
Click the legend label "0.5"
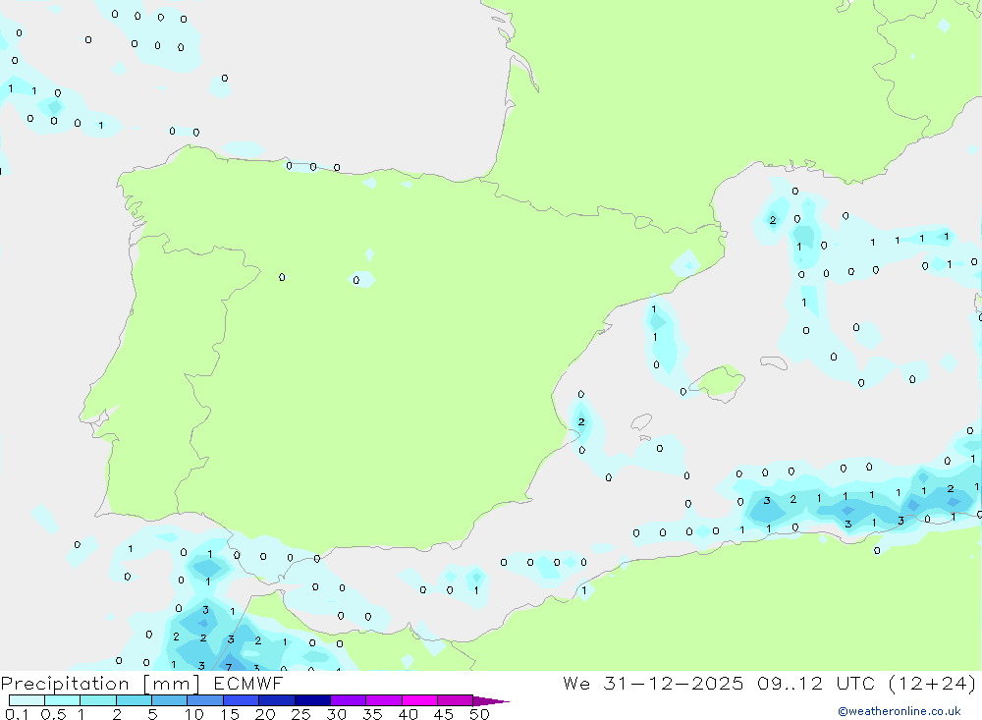click(x=53, y=714)
